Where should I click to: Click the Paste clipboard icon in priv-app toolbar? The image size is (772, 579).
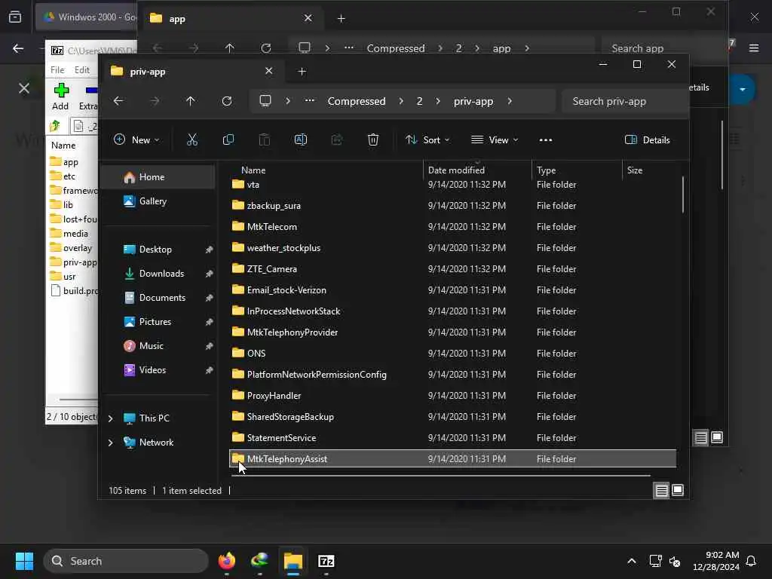265,139
